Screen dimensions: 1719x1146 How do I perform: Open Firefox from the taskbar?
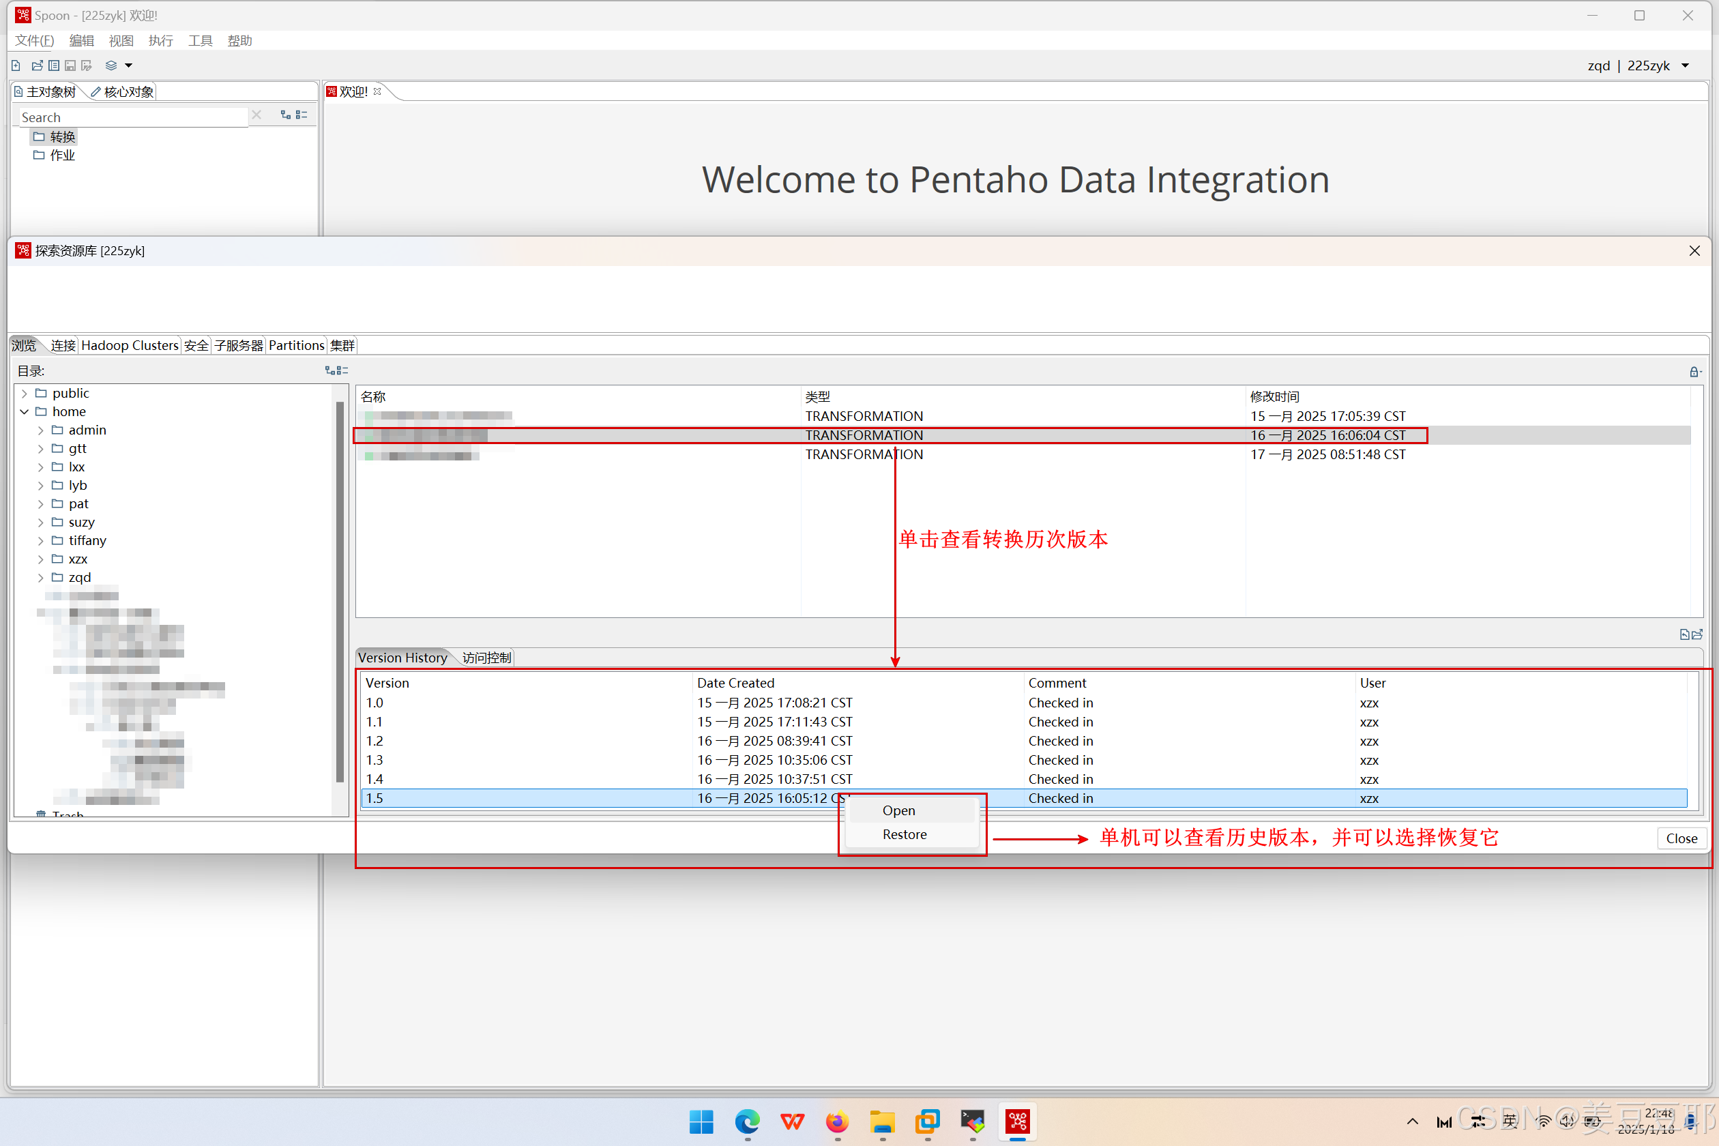pyautogui.click(x=838, y=1121)
